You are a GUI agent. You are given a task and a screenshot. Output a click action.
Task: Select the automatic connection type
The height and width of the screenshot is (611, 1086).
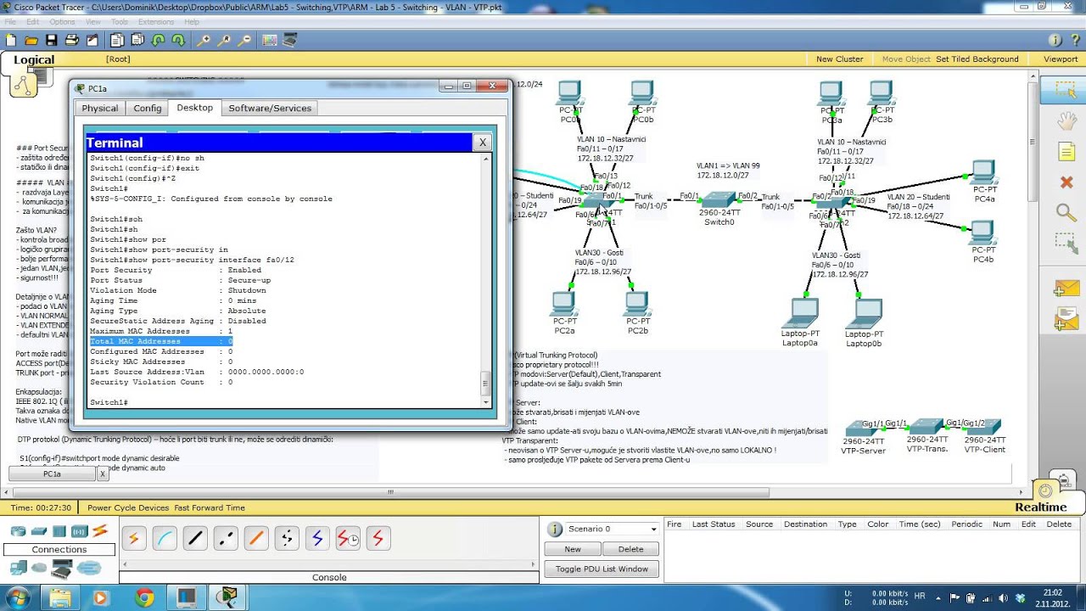pos(134,538)
